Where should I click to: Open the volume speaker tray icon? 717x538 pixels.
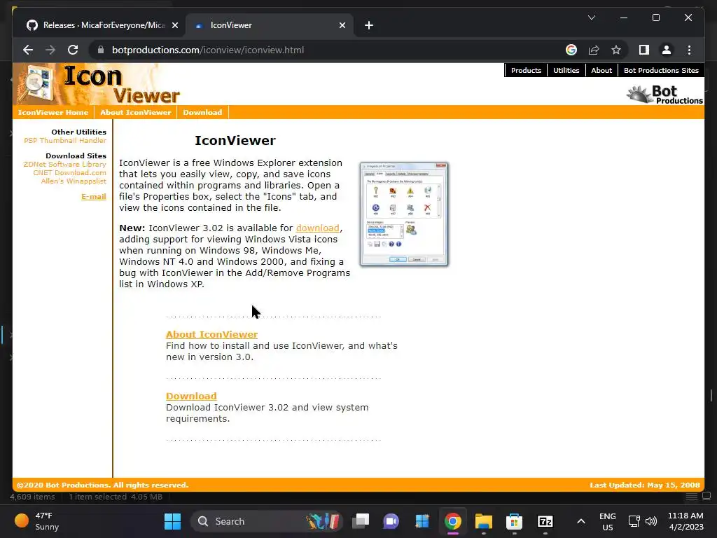(651, 521)
